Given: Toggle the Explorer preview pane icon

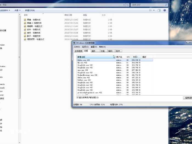Looking at the screenshot, I should (159, 10).
